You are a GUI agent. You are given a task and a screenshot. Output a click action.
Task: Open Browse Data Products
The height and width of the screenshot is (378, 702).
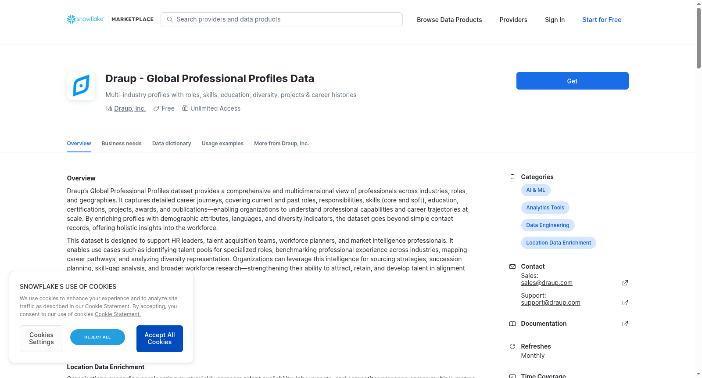point(449,20)
